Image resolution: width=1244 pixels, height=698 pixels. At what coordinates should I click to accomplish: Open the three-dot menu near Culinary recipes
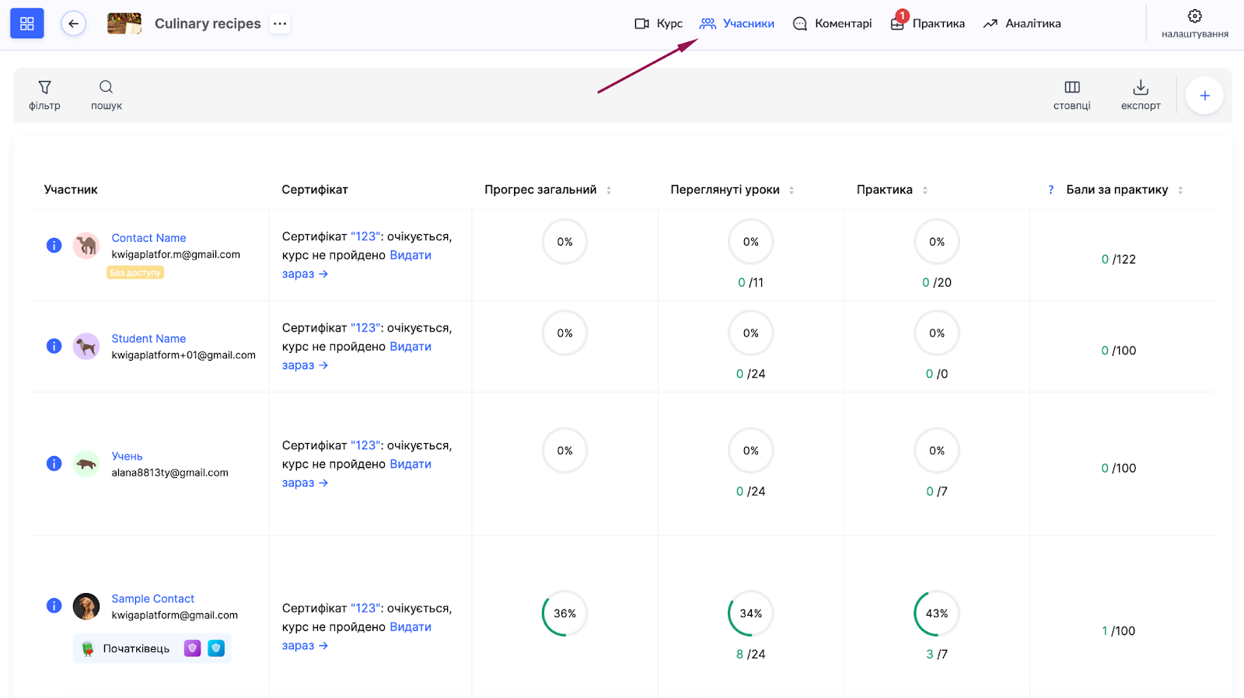(x=280, y=23)
